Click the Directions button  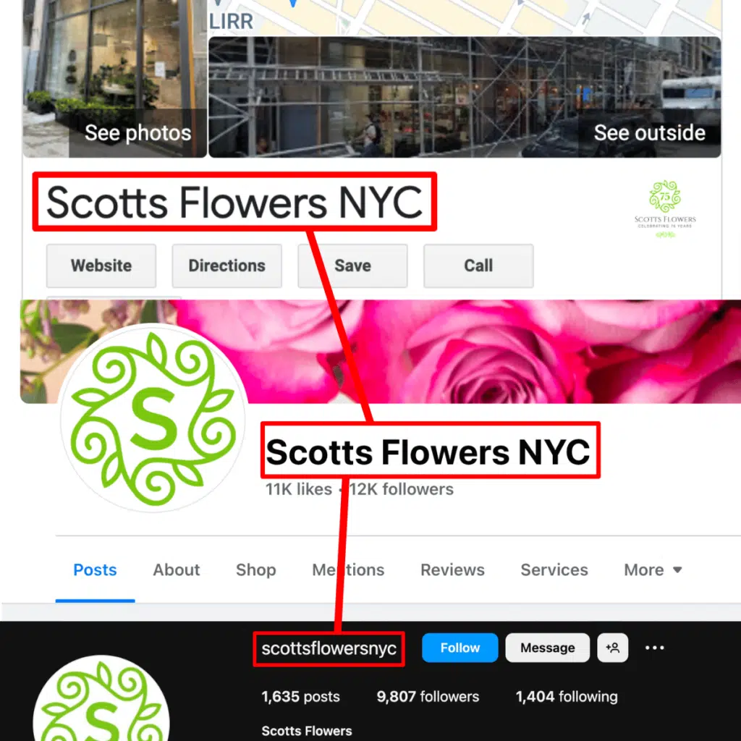pyautogui.click(x=226, y=266)
